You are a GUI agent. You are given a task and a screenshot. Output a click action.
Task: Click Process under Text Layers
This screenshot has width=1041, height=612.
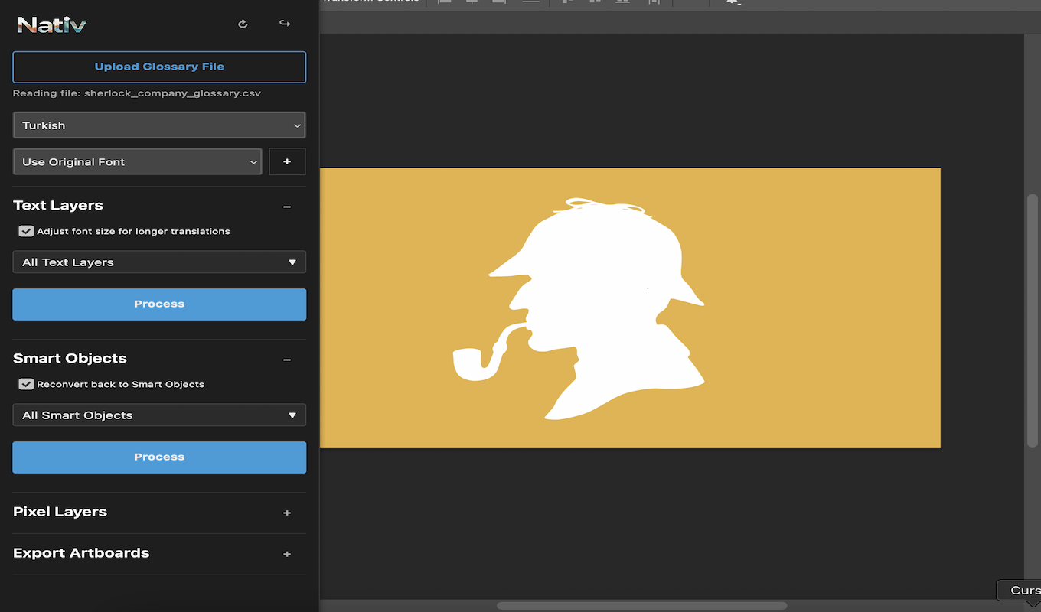[159, 304]
